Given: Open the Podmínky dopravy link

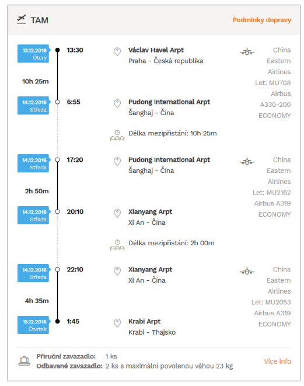Looking at the screenshot, I should coord(261,20).
